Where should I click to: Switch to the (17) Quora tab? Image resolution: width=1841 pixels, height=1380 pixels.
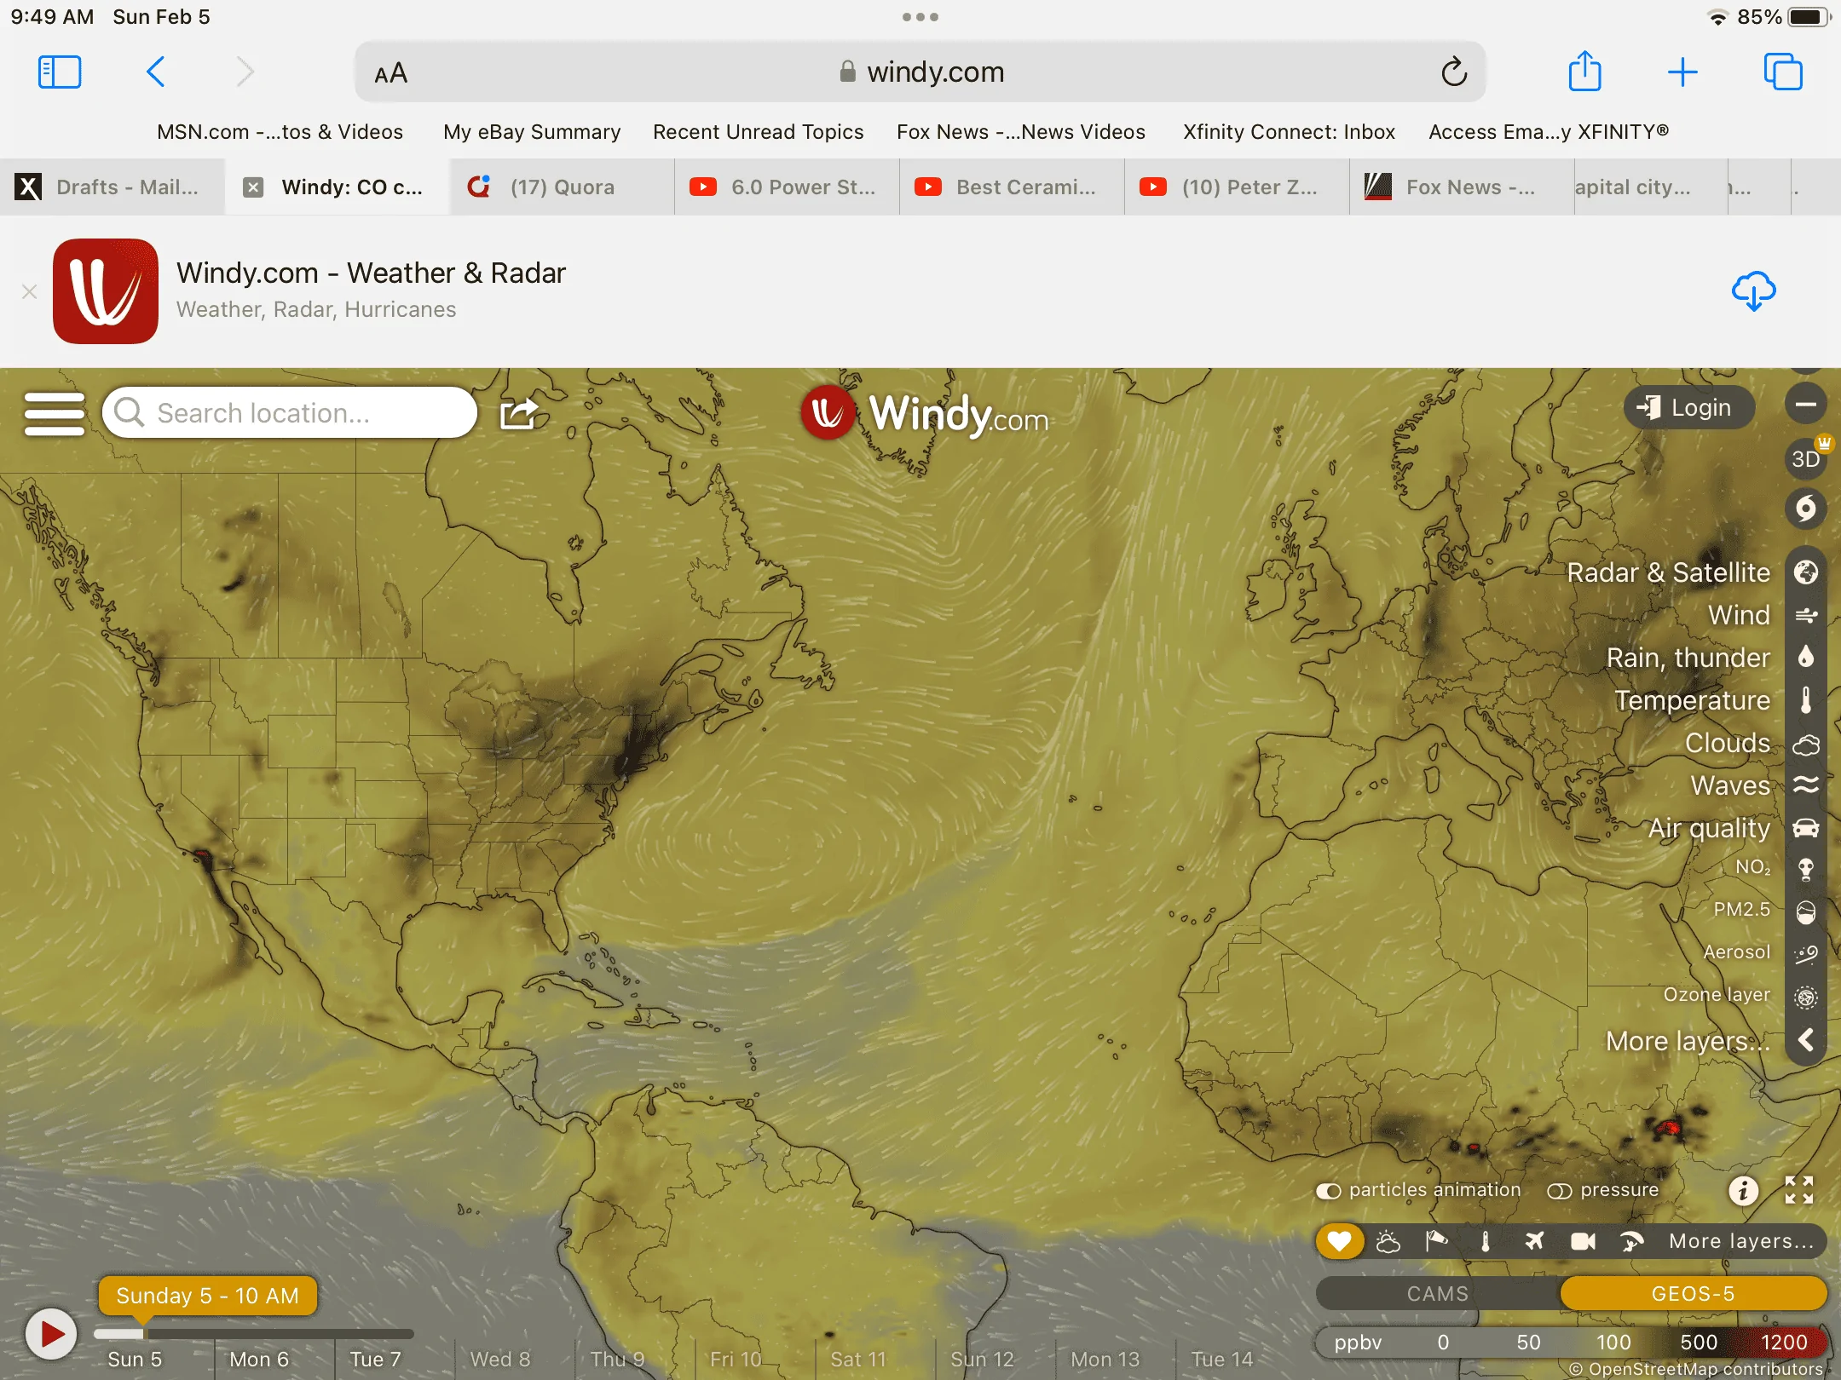click(x=563, y=187)
